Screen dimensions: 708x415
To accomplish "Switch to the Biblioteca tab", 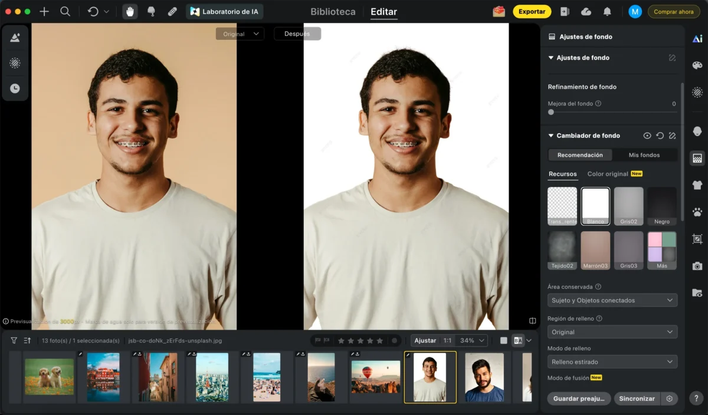I will [333, 12].
